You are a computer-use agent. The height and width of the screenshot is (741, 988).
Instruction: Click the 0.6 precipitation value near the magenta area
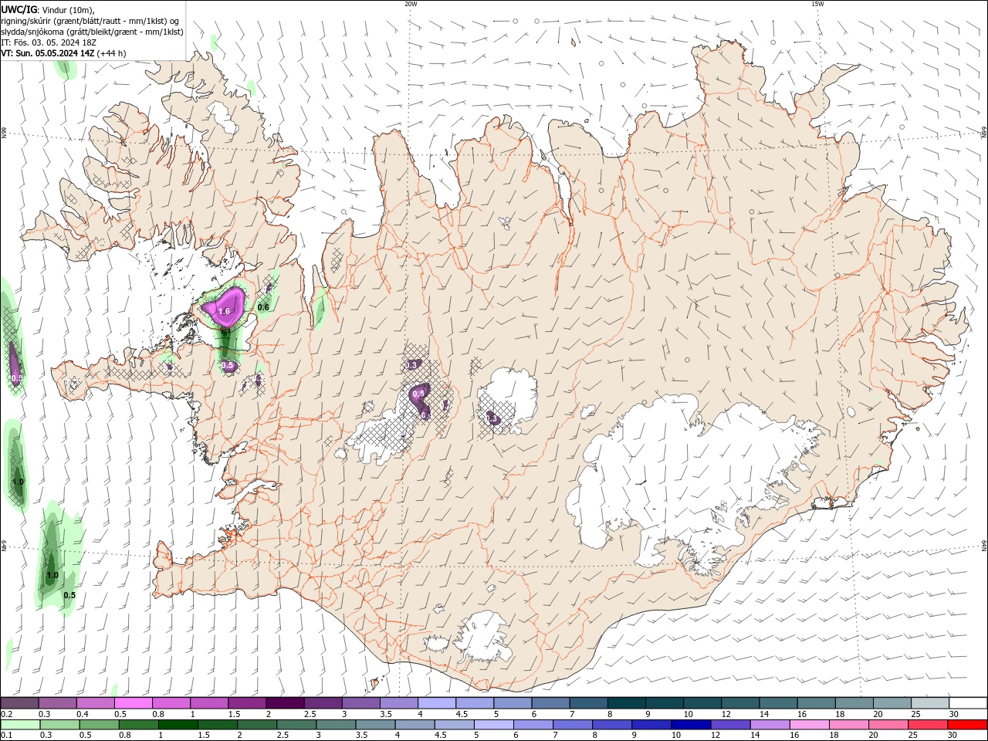pyautogui.click(x=263, y=307)
